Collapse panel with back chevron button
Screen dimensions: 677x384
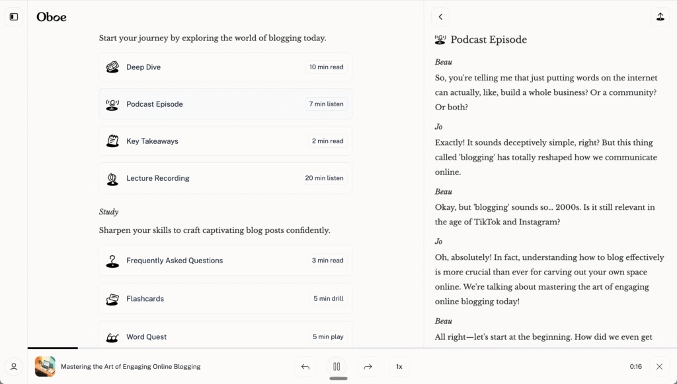coord(440,17)
